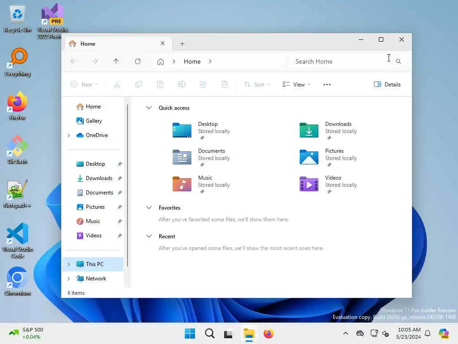
Task: Select Pictures in sidebar
Action: coord(93,207)
